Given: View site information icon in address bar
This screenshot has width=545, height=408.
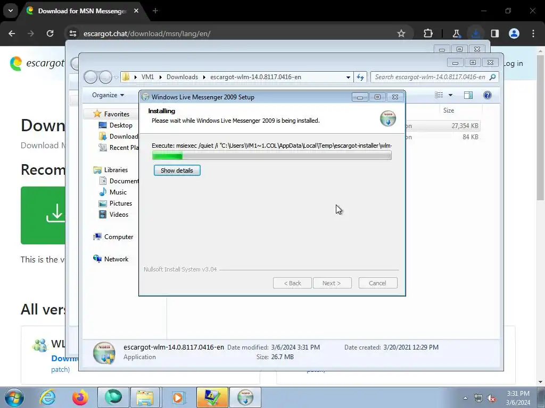Looking at the screenshot, I should pyautogui.click(x=72, y=33).
